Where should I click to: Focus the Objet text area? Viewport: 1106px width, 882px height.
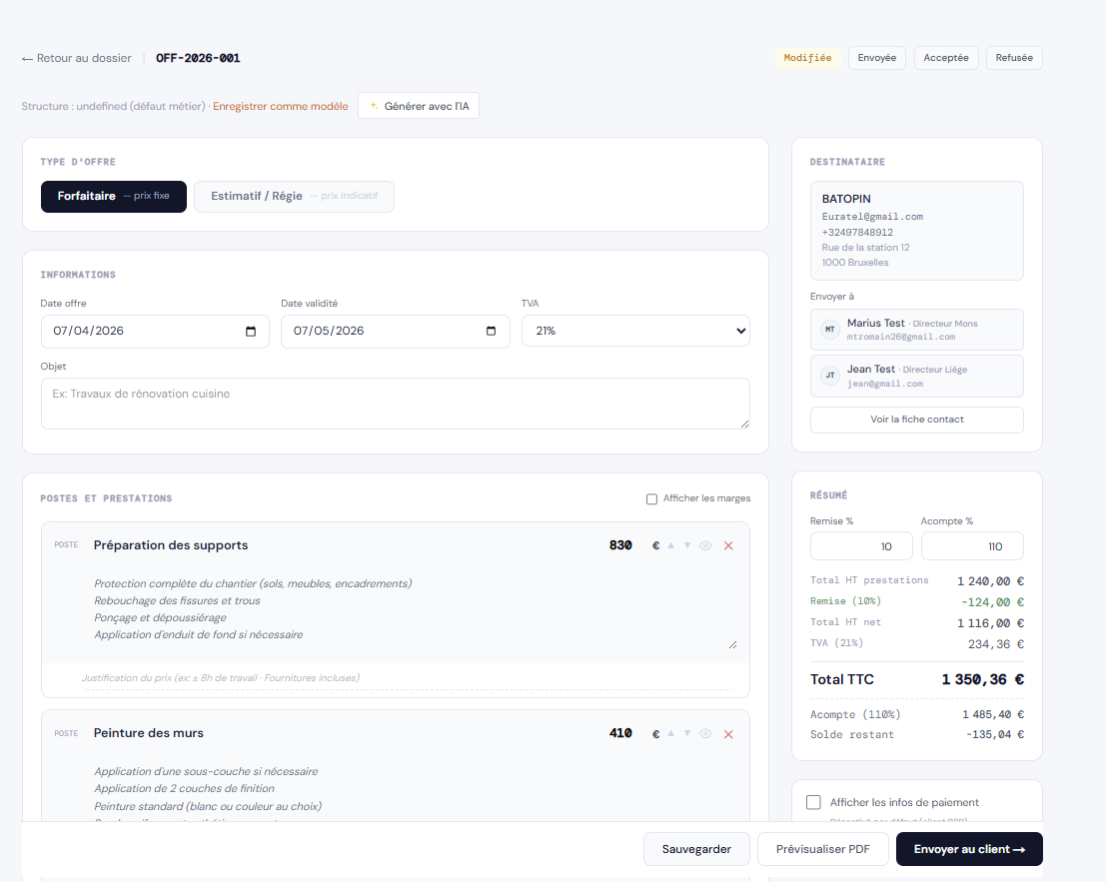pyautogui.click(x=395, y=404)
